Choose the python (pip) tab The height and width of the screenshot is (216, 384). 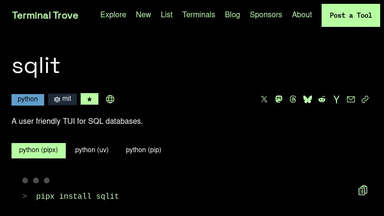tap(144, 150)
